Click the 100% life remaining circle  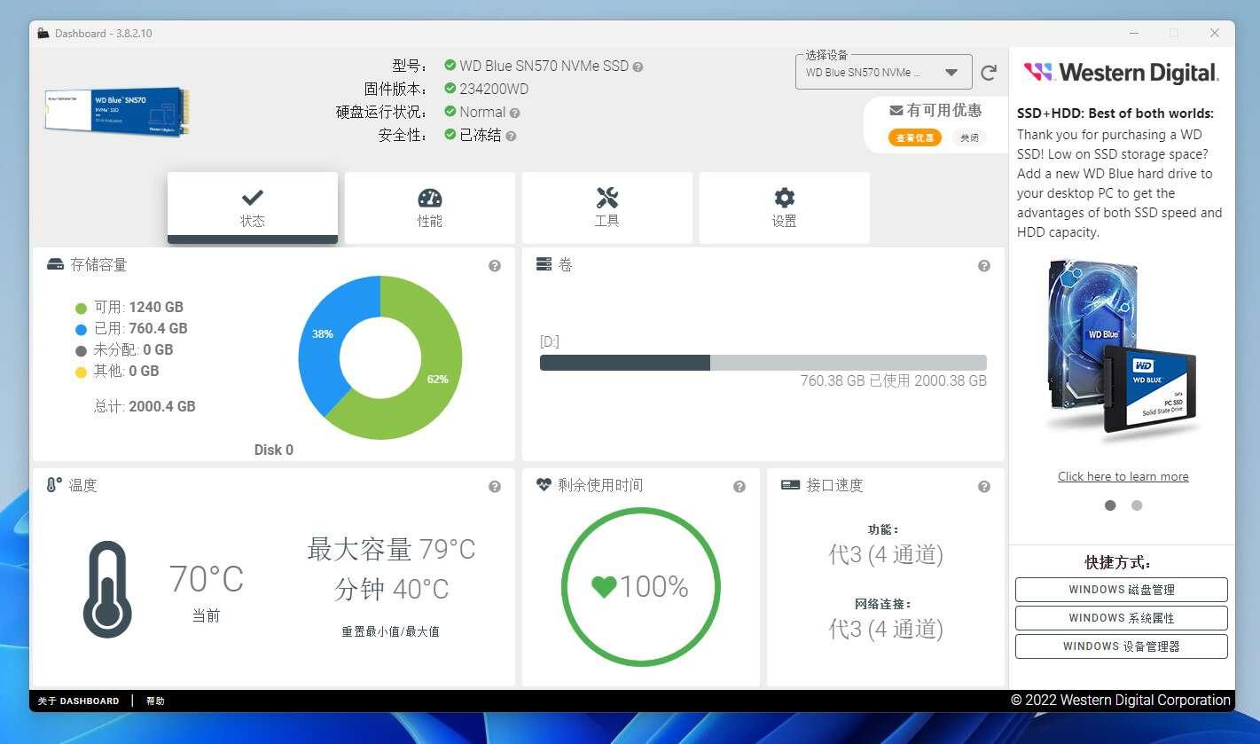tap(640, 587)
